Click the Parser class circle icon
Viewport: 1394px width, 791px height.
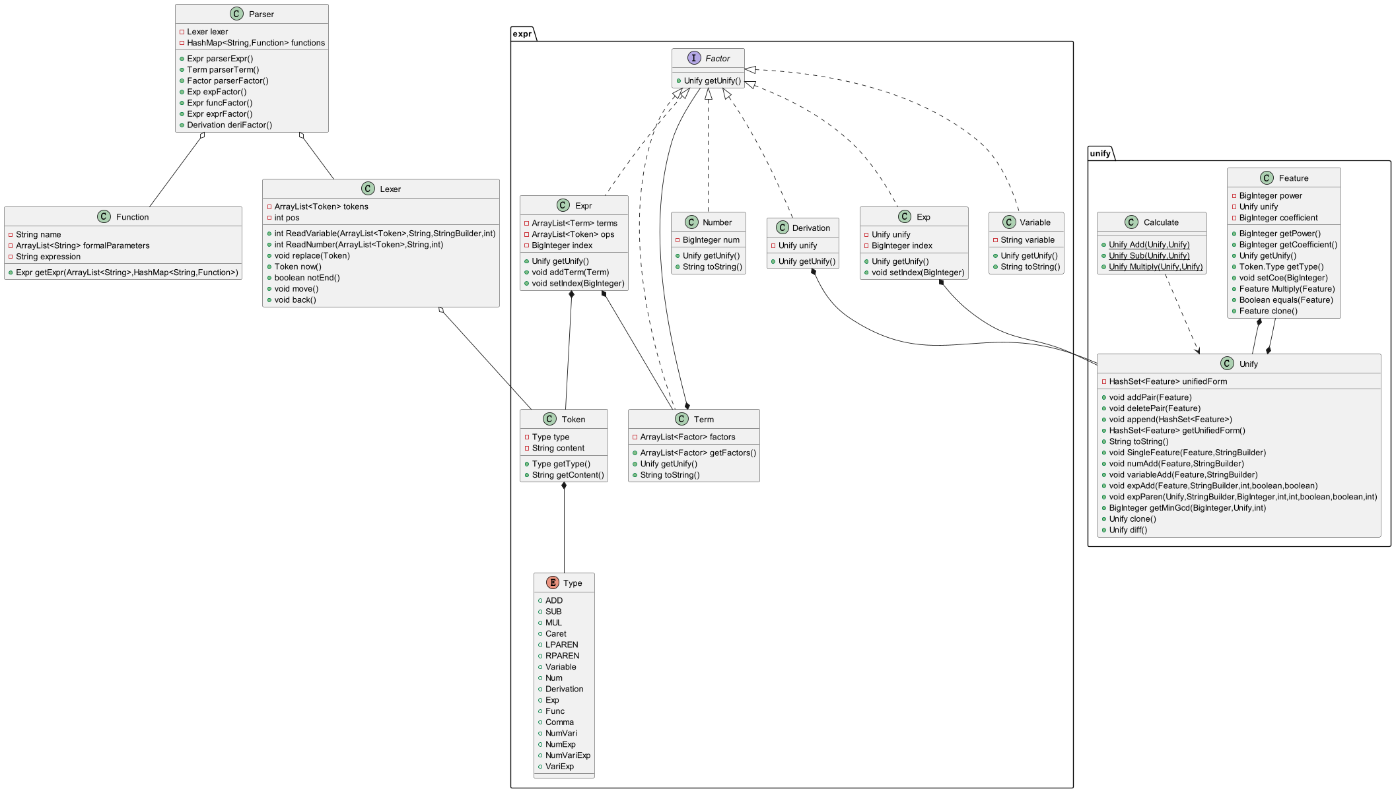click(x=237, y=14)
